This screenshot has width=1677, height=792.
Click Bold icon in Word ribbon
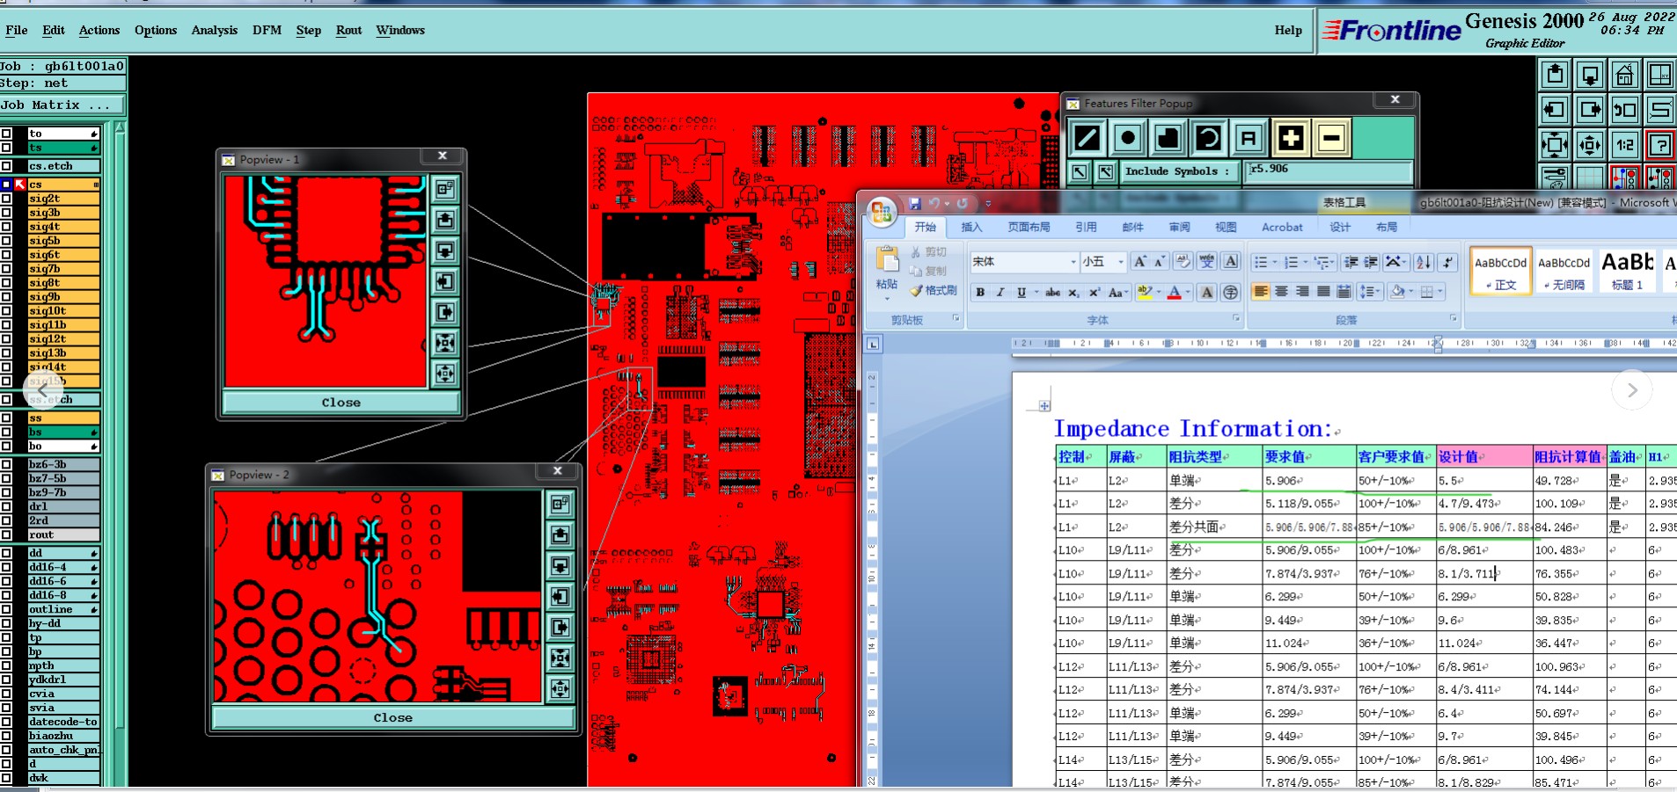point(980,293)
